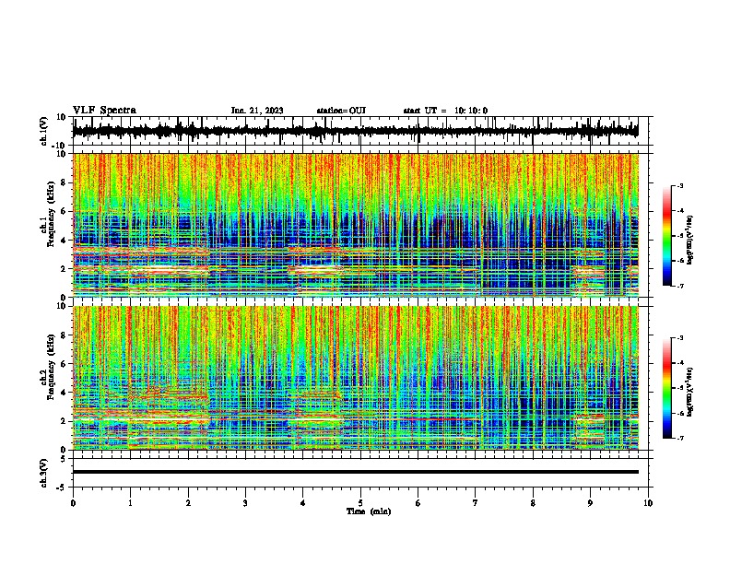The height and width of the screenshot is (564, 730).
Task: Click the "ch.1(V)" axis label
Action: (x=44, y=131)
